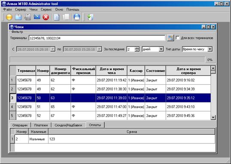This screenshot has width=231, height=164.
Task: Click the blue globe window toolbar icon
Action: click(x=77, y=17)
